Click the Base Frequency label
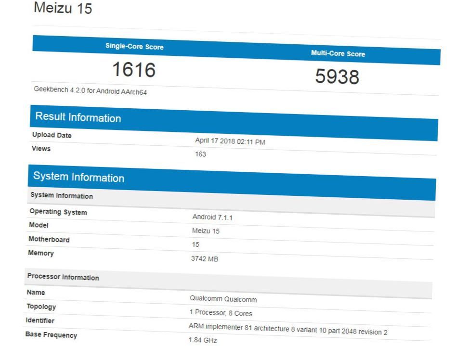457x346 pixels. 52,335
